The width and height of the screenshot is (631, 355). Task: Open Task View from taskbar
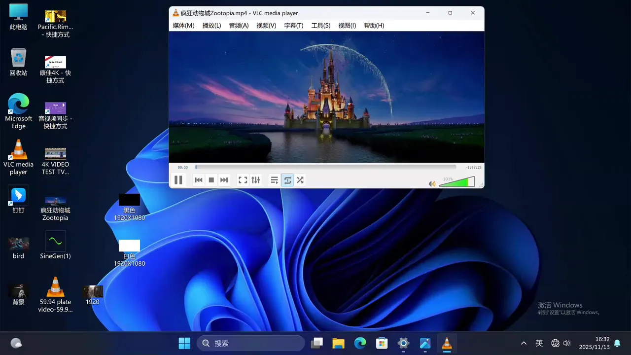317,343
